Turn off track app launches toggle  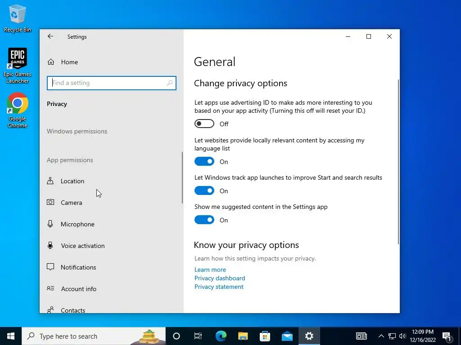coord(204,190)
